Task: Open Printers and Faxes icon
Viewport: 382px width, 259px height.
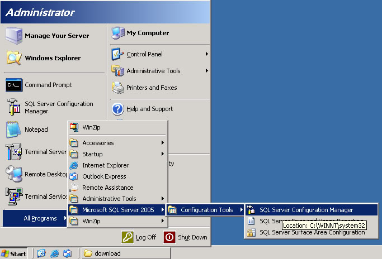Action: tap(118, 88)
